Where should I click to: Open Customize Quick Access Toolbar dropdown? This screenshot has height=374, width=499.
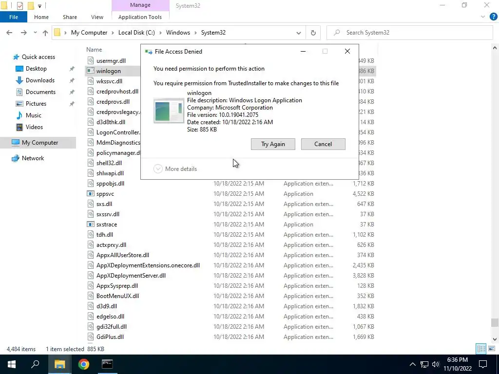pos(39,6)
